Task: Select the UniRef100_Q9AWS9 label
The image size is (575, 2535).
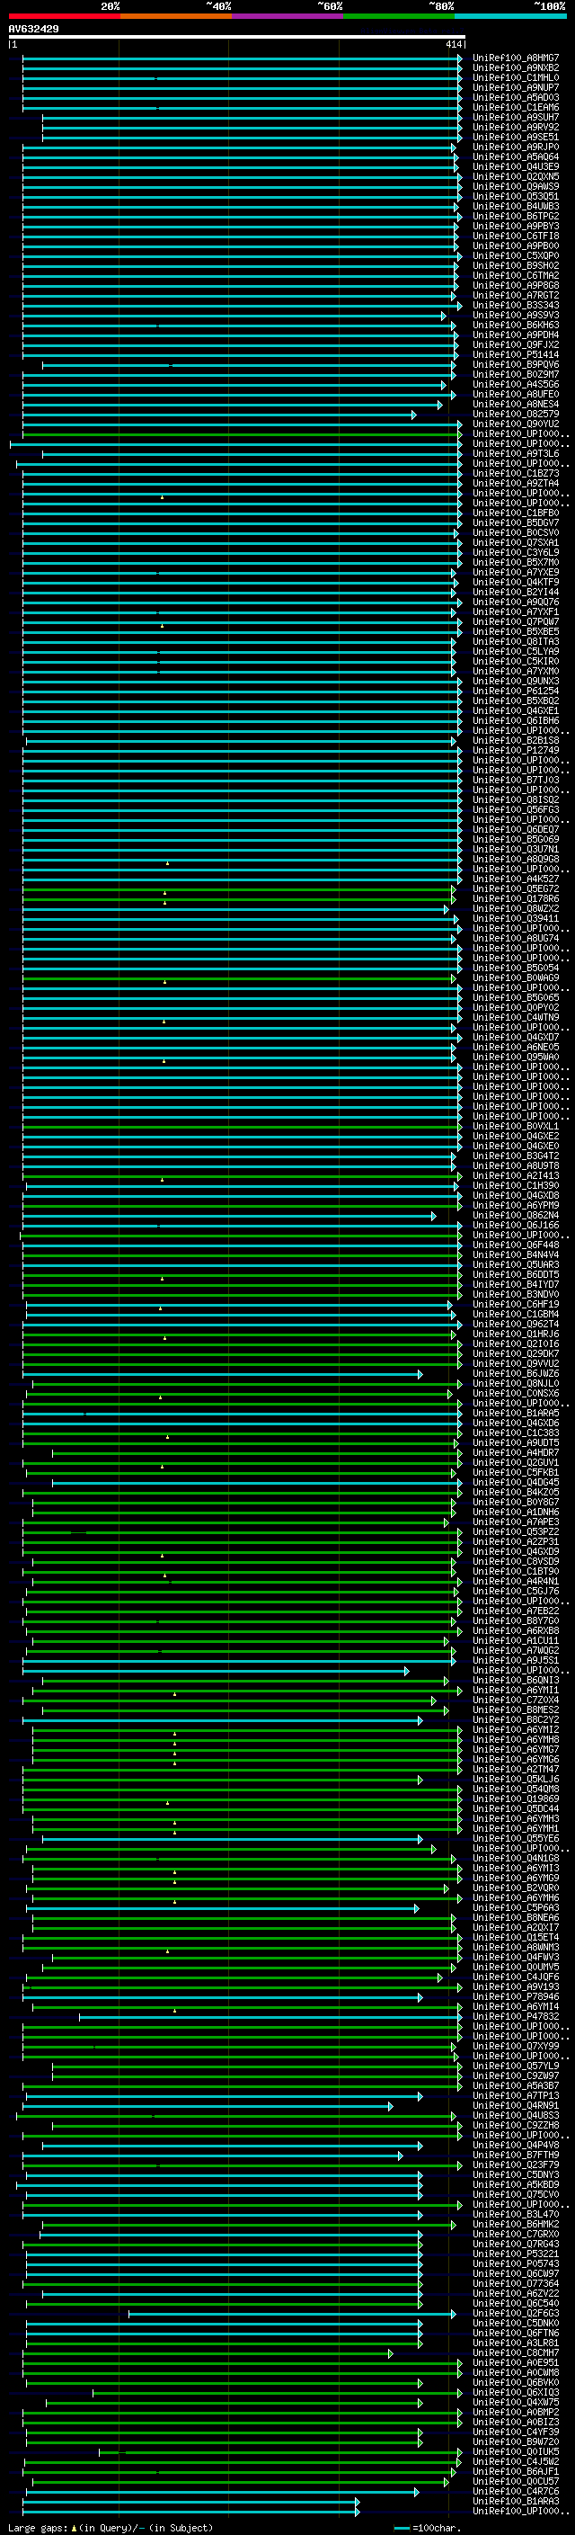Action: tap(516, 186)
